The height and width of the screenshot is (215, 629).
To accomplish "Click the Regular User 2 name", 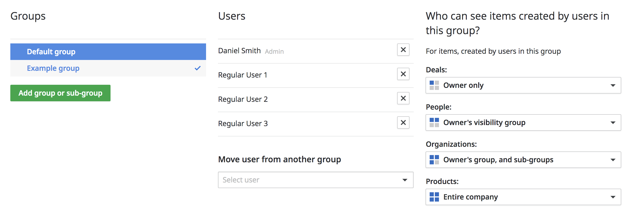I will point(243,99).
